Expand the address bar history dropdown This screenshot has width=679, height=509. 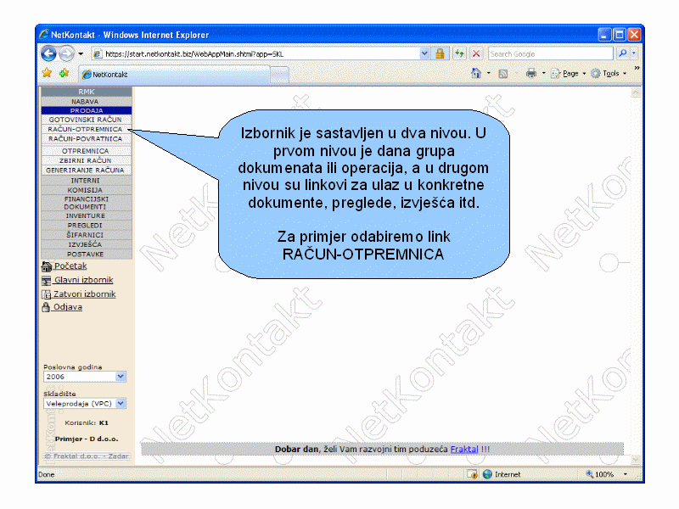(x=425, y=53)
